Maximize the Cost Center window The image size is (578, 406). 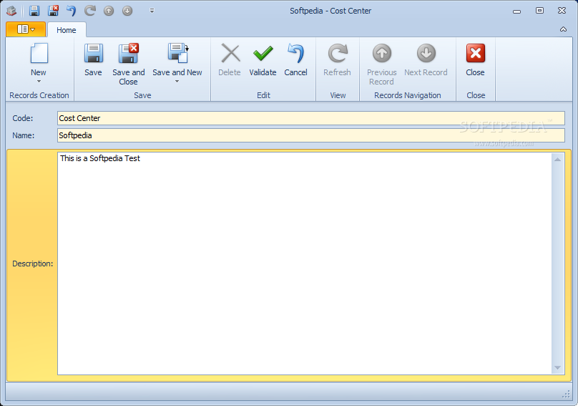coord(539,11)
